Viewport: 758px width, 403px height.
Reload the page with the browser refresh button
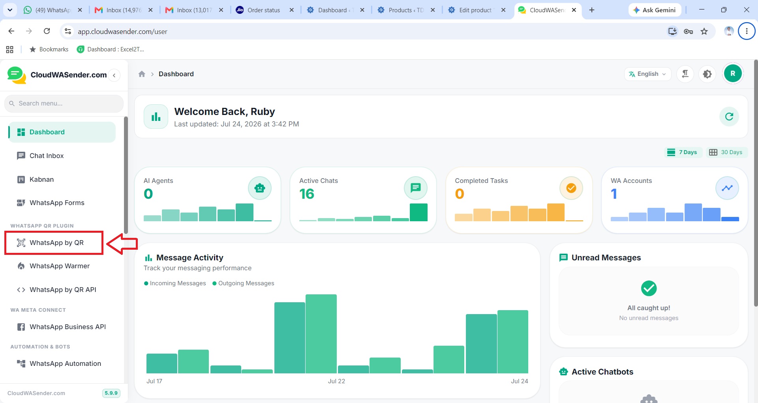(x=47, y=31)
